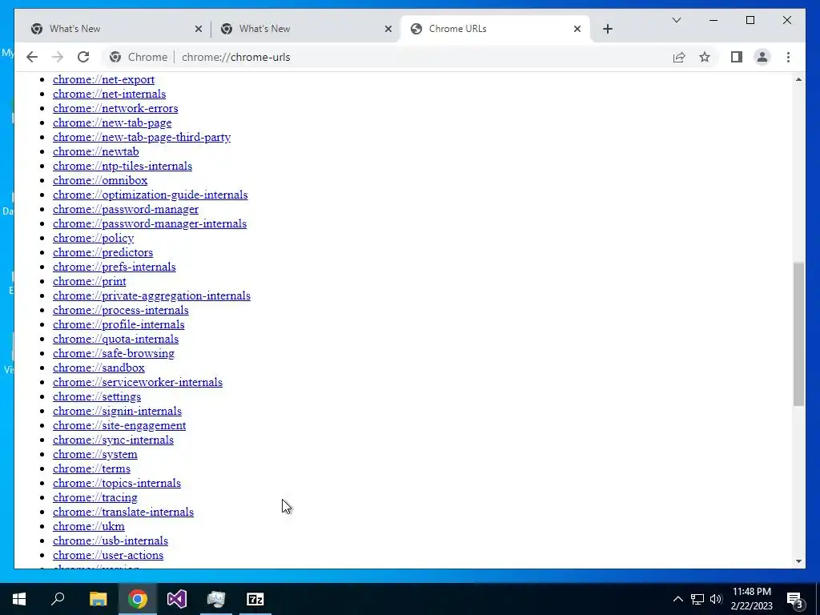Open chrome://password-manager-internals link

pyautogui.click(x=150, y=223)
